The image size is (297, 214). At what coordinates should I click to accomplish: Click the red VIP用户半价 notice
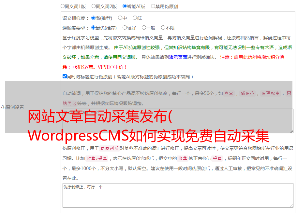(x=112, y=67)
